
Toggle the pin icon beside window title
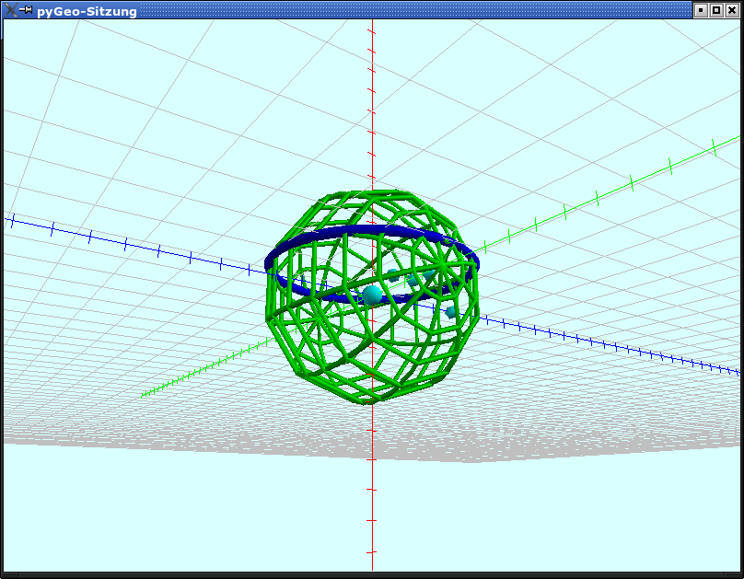(25, 11)
